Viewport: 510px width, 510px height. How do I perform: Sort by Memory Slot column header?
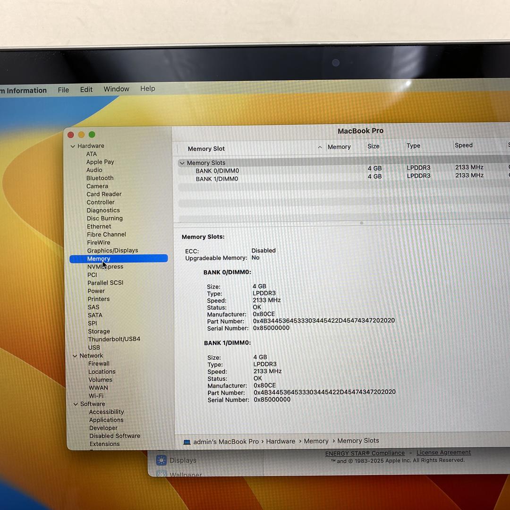point(206,149)
